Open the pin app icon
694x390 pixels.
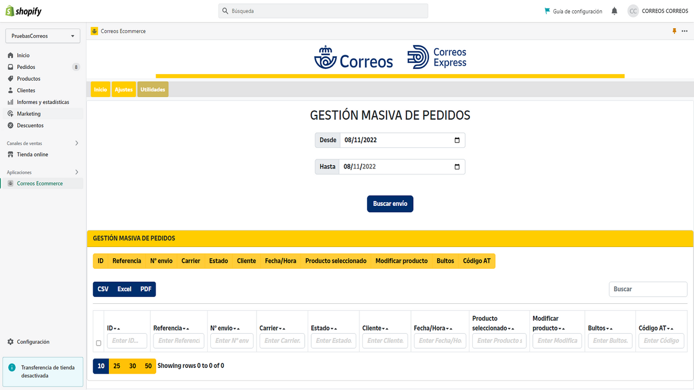[x=674, y=31]
